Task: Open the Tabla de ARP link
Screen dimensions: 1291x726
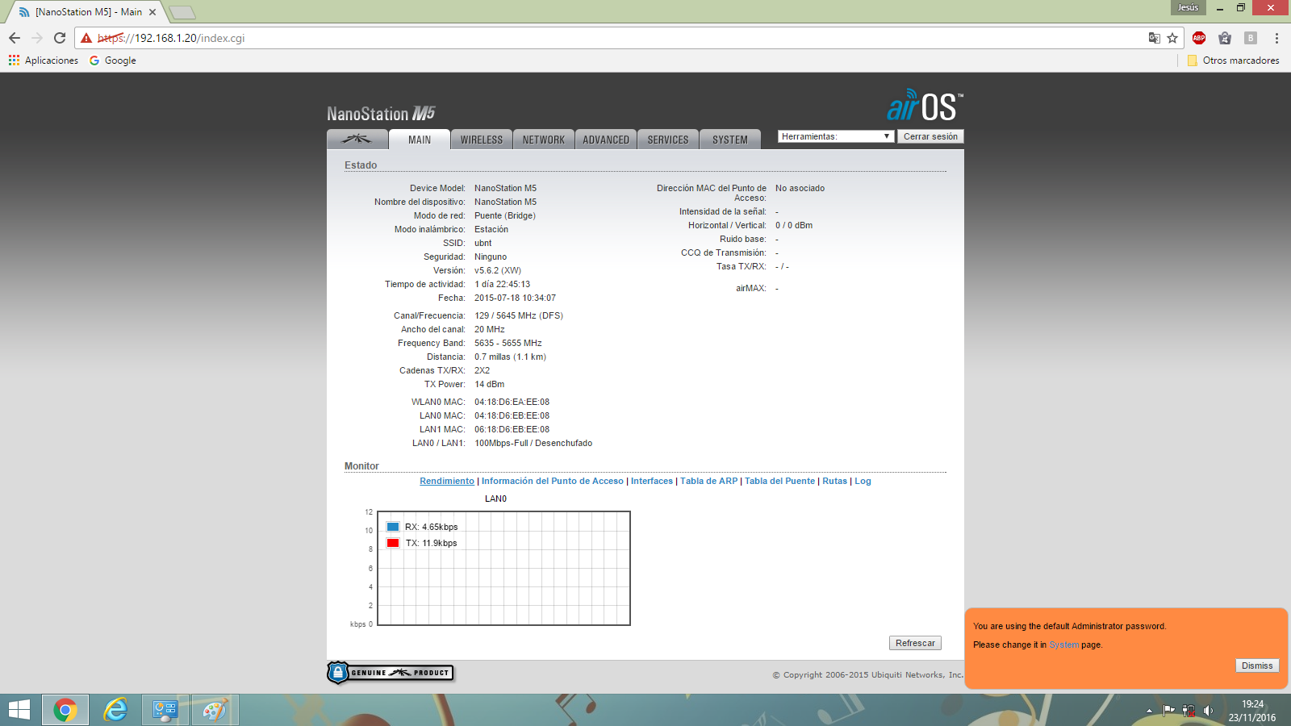Action: pyautogui.click(x=709, y=481)
